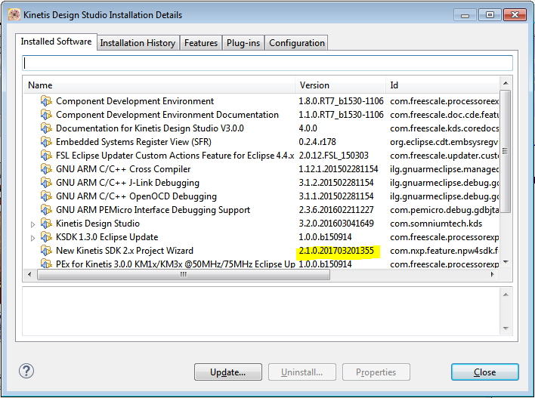Click the icon beside GNU ARM PEMicro Interface Debugging Support
This screenshot has height=398, width=535.
click(46, 210)
